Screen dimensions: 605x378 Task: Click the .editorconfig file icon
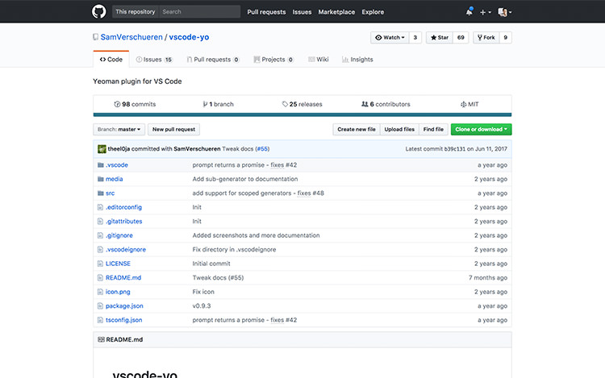[x=100, y=207]
